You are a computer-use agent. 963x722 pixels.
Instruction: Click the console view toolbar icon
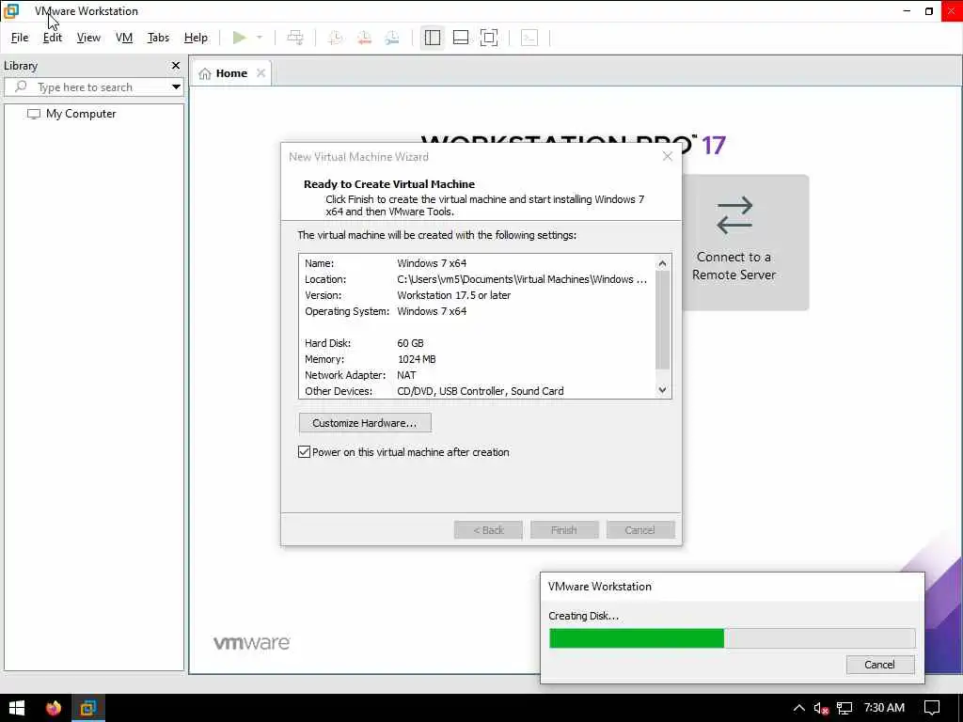[529, 38]
